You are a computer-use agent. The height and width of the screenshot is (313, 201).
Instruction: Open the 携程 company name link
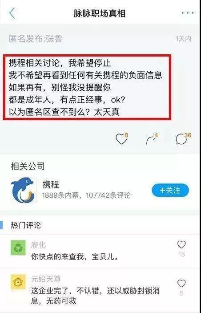tap(51, 185)
